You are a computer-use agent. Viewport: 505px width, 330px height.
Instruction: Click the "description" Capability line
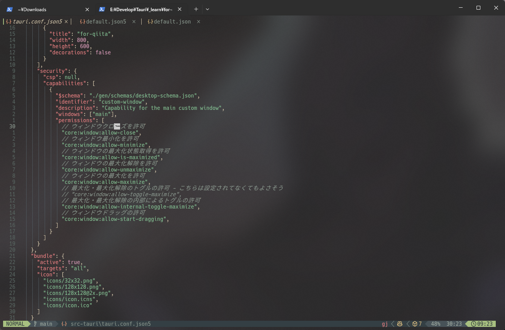click(140, 108)
